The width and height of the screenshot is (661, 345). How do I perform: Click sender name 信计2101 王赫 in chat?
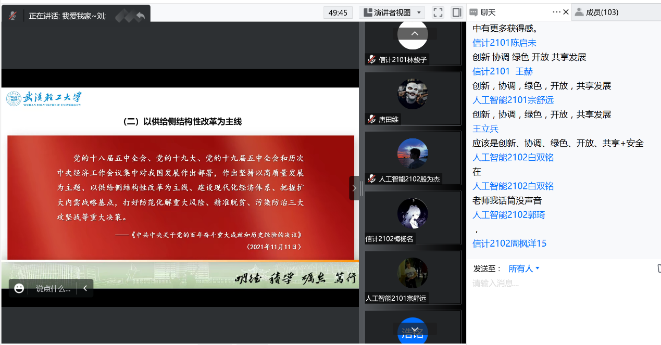(x=503, y=71)
